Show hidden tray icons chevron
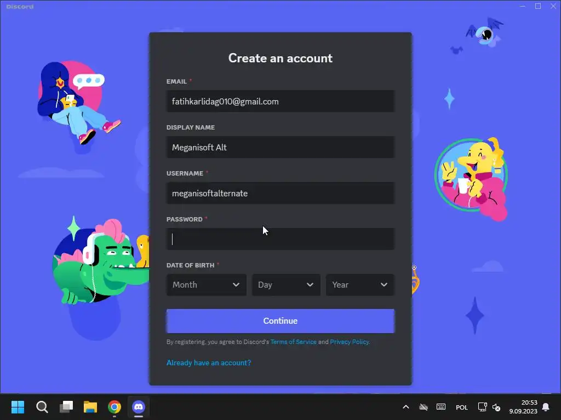Screen dimensions: 561x420 click(x=406, y=407)
